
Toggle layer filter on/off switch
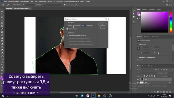click(173, 69)
